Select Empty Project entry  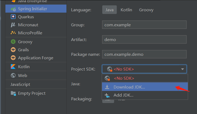click(36, 93)
